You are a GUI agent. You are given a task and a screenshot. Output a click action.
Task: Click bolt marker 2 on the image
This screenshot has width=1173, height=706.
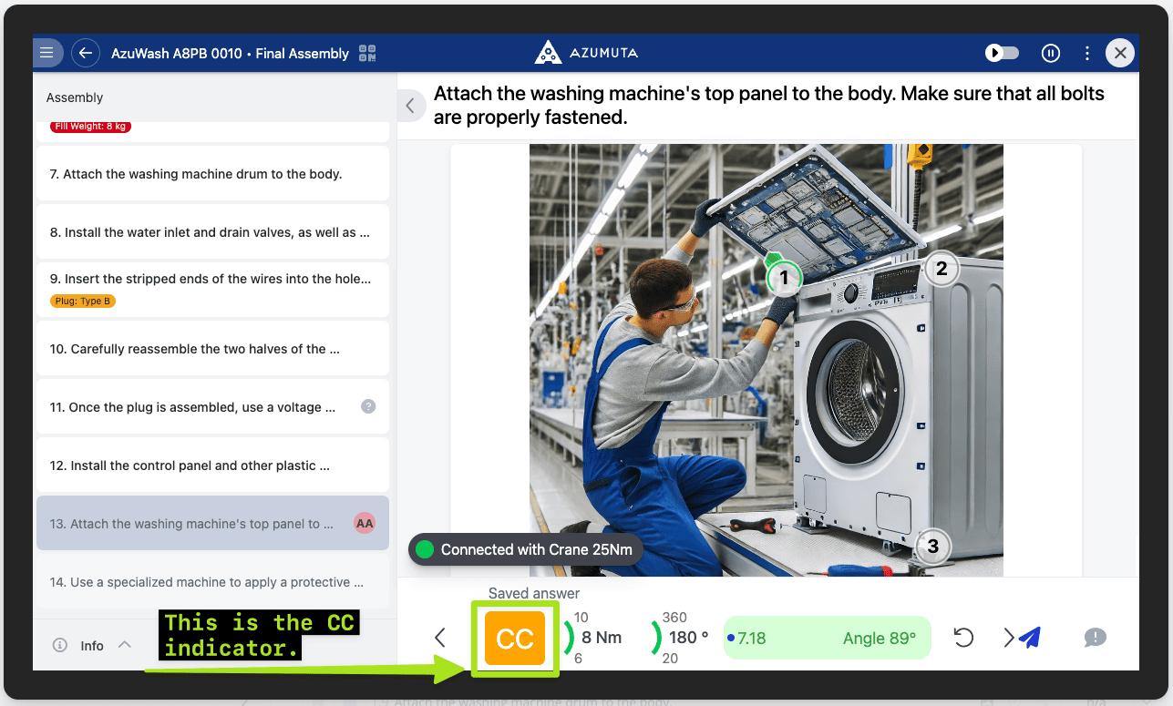pos(941,269)
